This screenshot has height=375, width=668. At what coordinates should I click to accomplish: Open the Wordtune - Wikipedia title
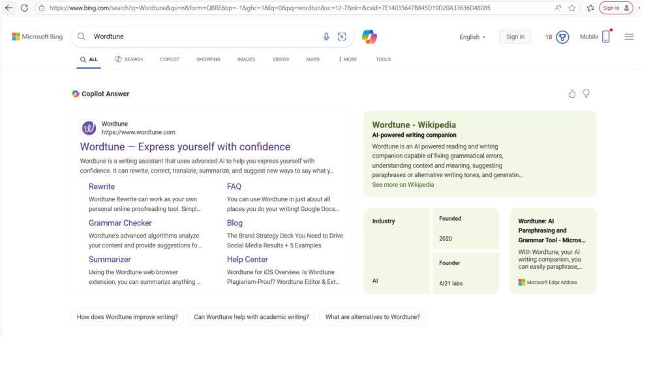coord(414,124)
